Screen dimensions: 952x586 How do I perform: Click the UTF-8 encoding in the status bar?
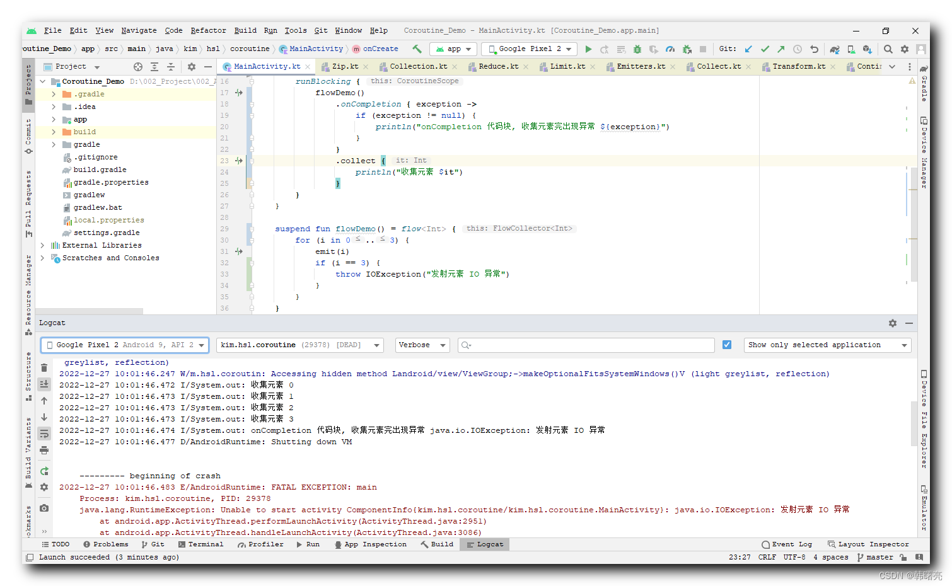794,558
